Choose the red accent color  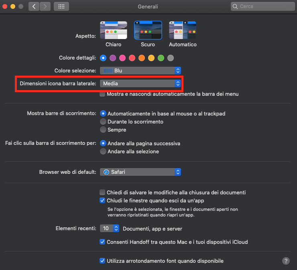point(132,58)
